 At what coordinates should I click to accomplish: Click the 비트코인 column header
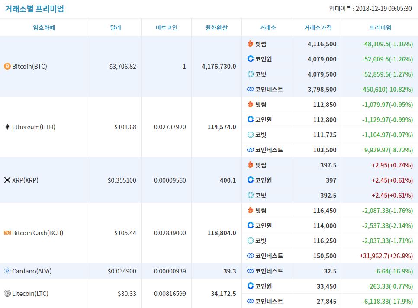[166, 27]
